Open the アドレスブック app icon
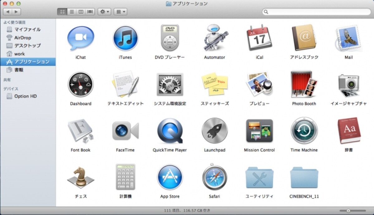Viewport: 374px width, 215px height. click(x=304, y=38)
